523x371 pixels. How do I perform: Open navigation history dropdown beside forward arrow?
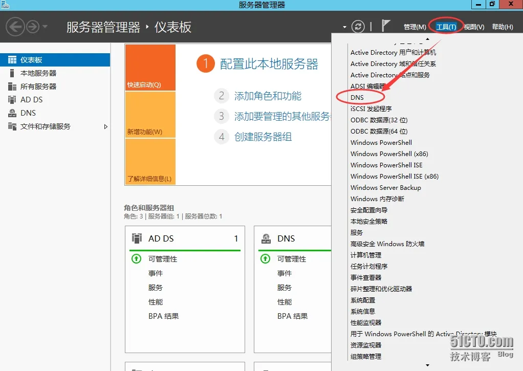coord(45,27)
